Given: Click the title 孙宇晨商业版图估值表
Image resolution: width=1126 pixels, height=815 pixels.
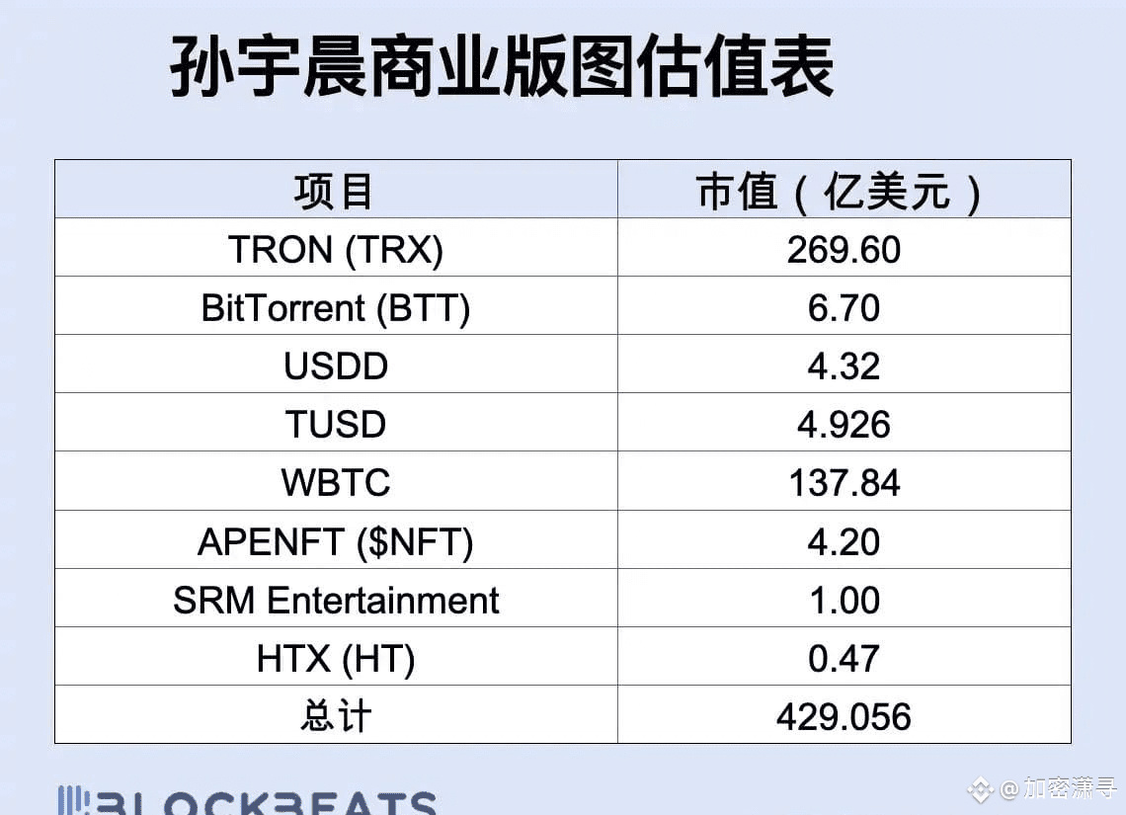Looking at the screenshot, I should coord(503,67).
